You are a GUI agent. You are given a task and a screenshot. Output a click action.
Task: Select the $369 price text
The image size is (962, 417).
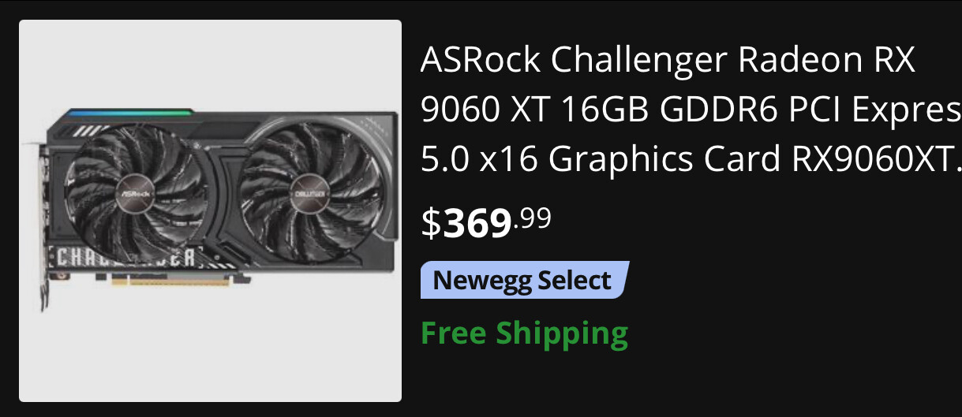coord(485,222)
